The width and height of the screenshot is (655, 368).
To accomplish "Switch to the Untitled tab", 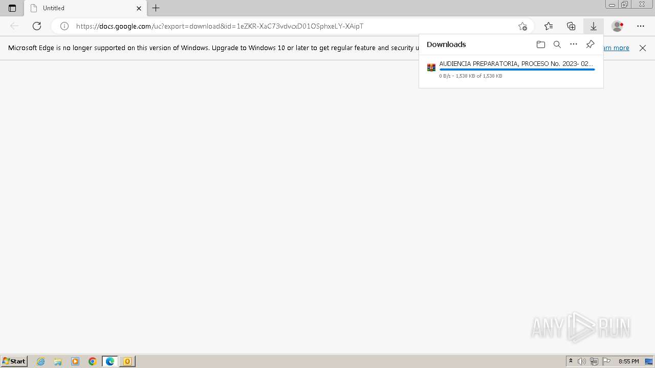I will click(x=85, y=8).
